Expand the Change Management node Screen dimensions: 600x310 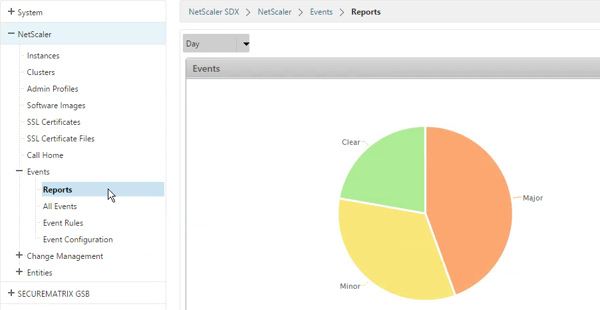click(19, 256)
